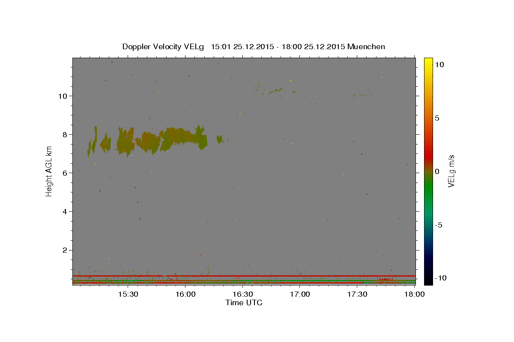This screenshot has height=342, width=514.
Task: Click the plot title "Doppler Velocity VELg"
Action: pos(164,47)
